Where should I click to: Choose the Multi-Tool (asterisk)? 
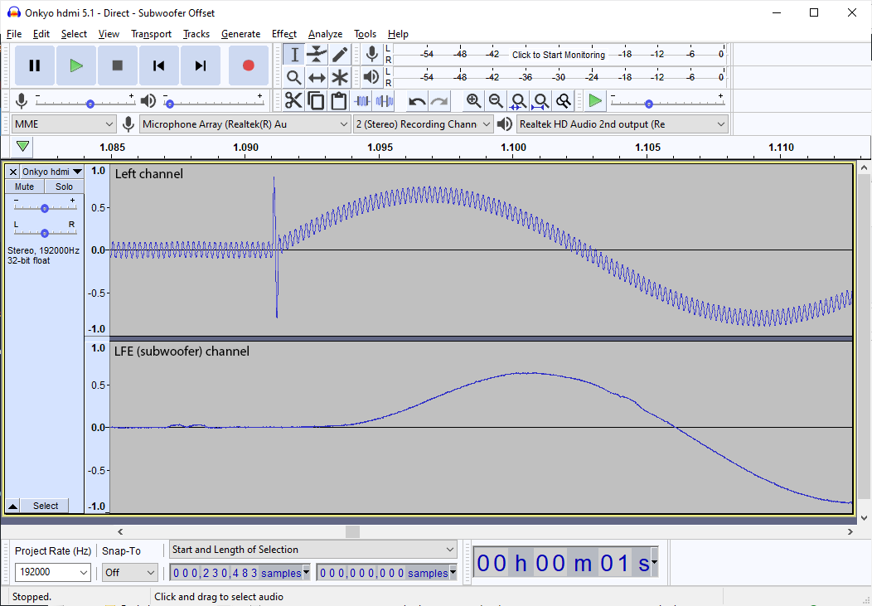(340, 77)
